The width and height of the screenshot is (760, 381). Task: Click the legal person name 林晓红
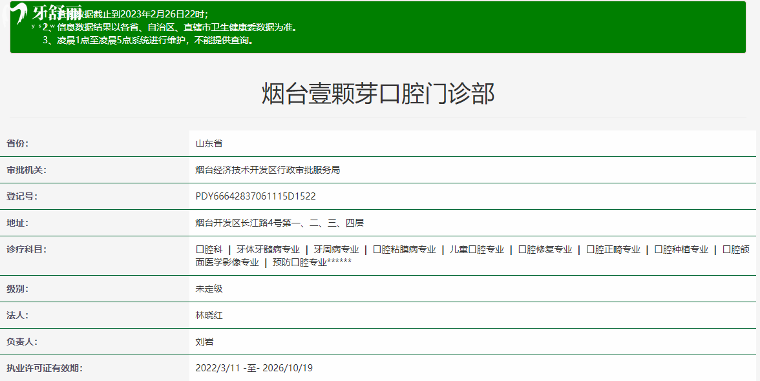(x=209, y=315)
